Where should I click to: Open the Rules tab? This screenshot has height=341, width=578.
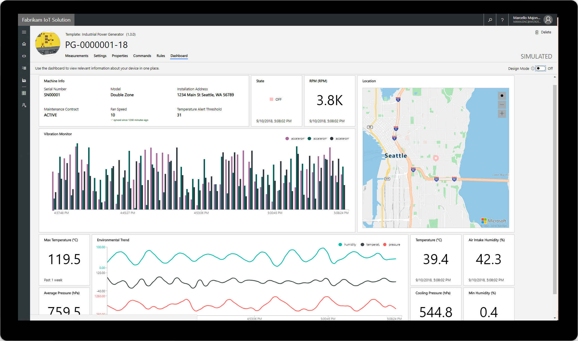[x=161, y=56]
